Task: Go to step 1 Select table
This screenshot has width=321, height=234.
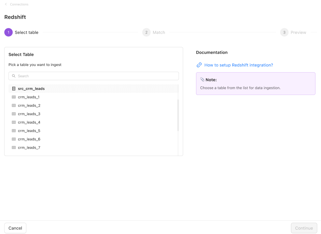Action: (22, 32)
